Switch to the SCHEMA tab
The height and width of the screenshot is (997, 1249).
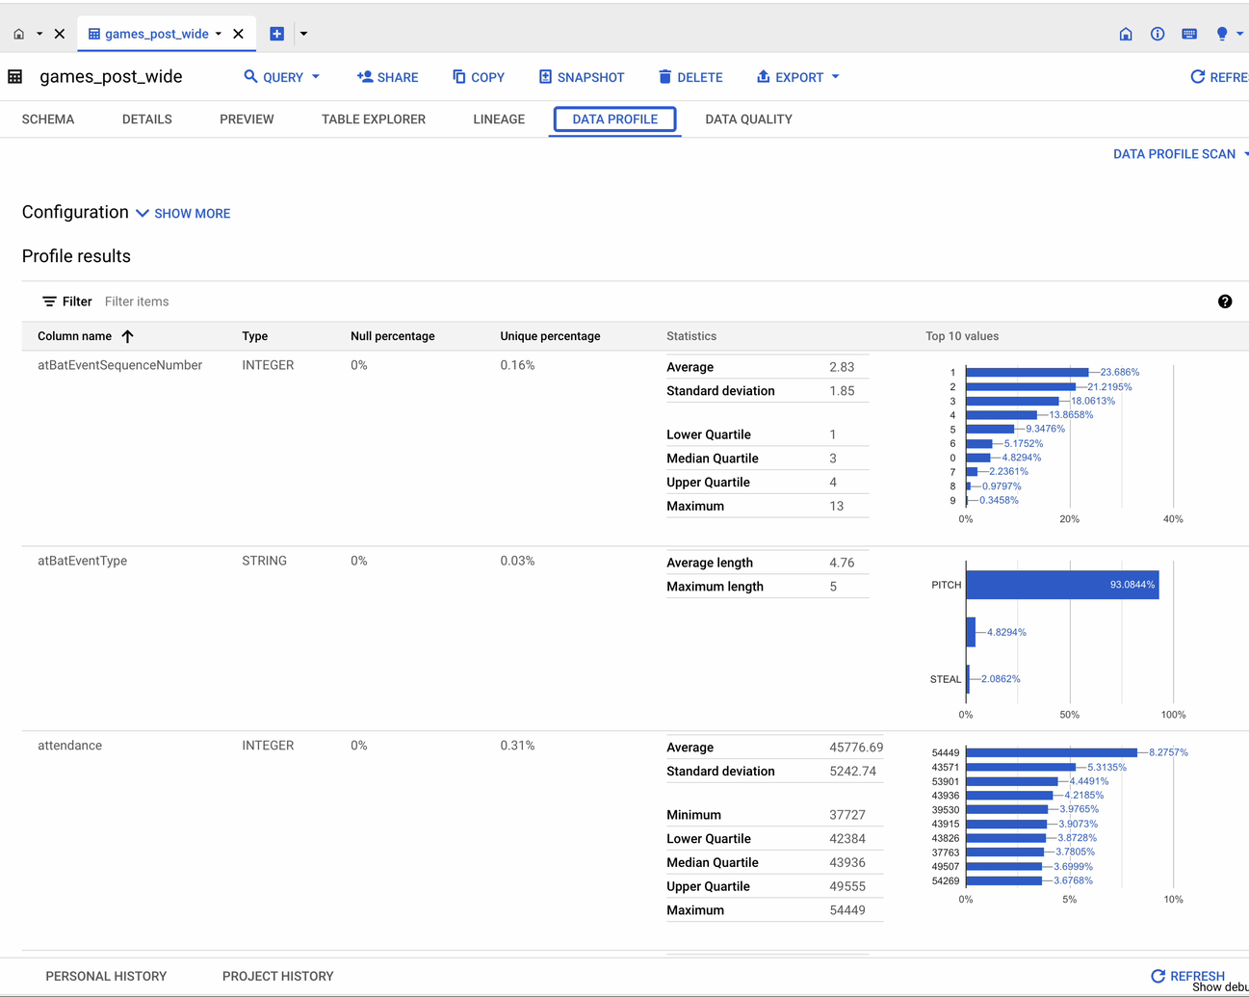(x=48, y=119)
